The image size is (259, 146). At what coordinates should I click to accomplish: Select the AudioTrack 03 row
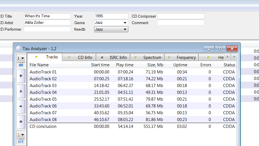[x=132, y=86]
